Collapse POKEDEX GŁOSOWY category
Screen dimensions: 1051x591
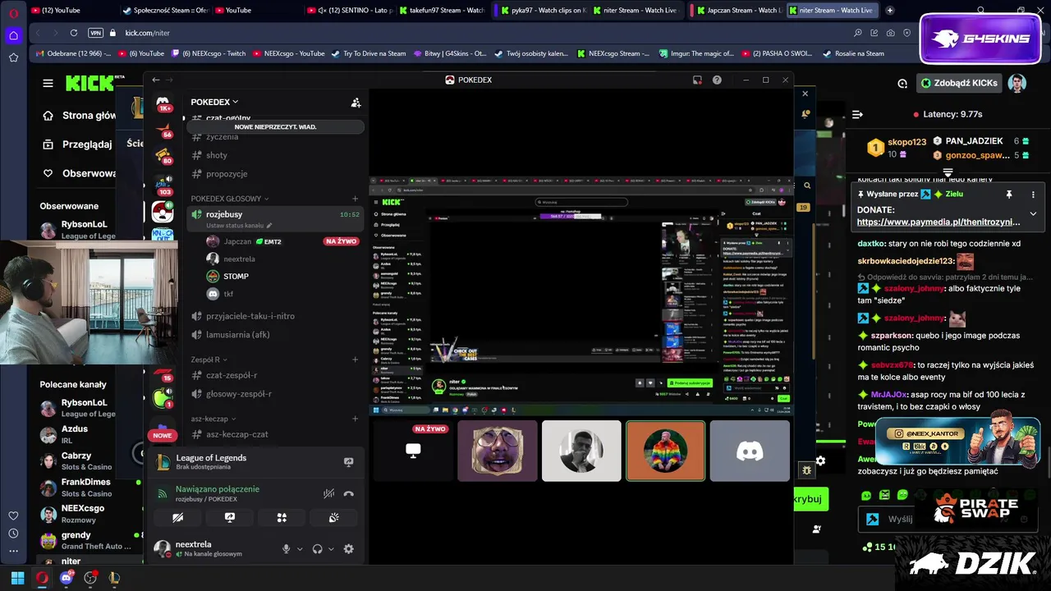click(x=230, y=199)
